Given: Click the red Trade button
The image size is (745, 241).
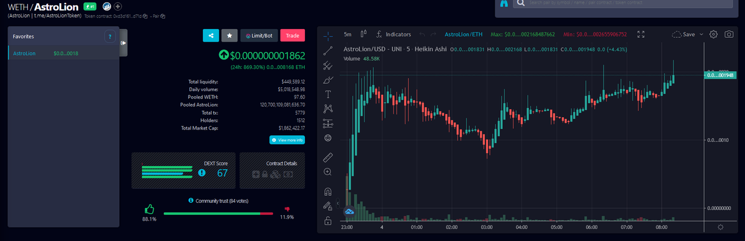Looking at the screenshot, I should pyautogui.click(x=292, y=35).
